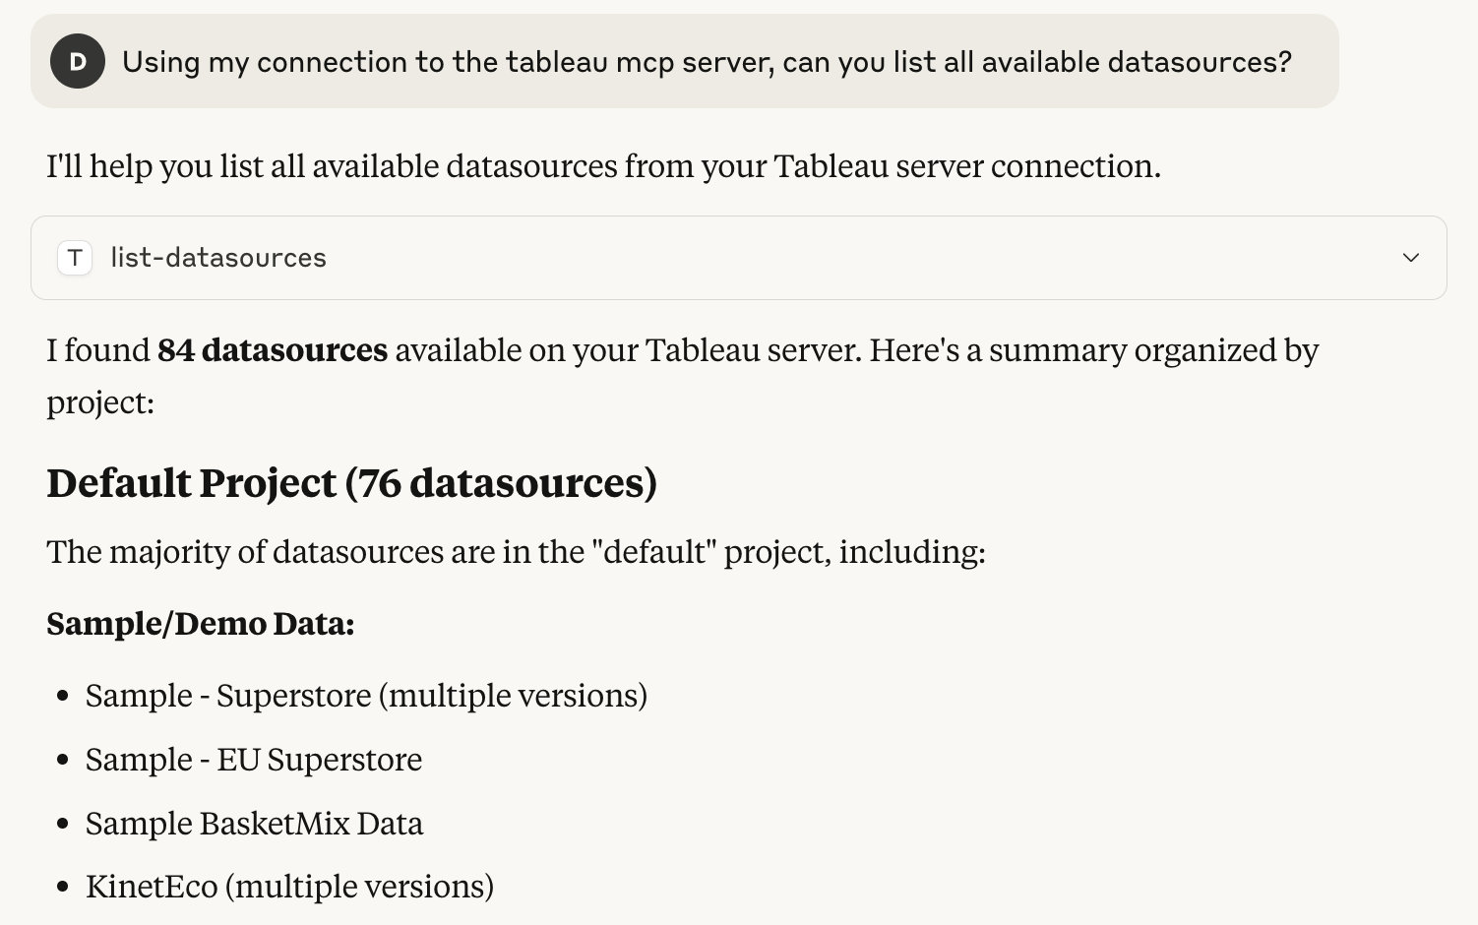Click the bullet beside KinetEco
The width and height of the screenshot is (1478, 925).
tap(63, 887)
